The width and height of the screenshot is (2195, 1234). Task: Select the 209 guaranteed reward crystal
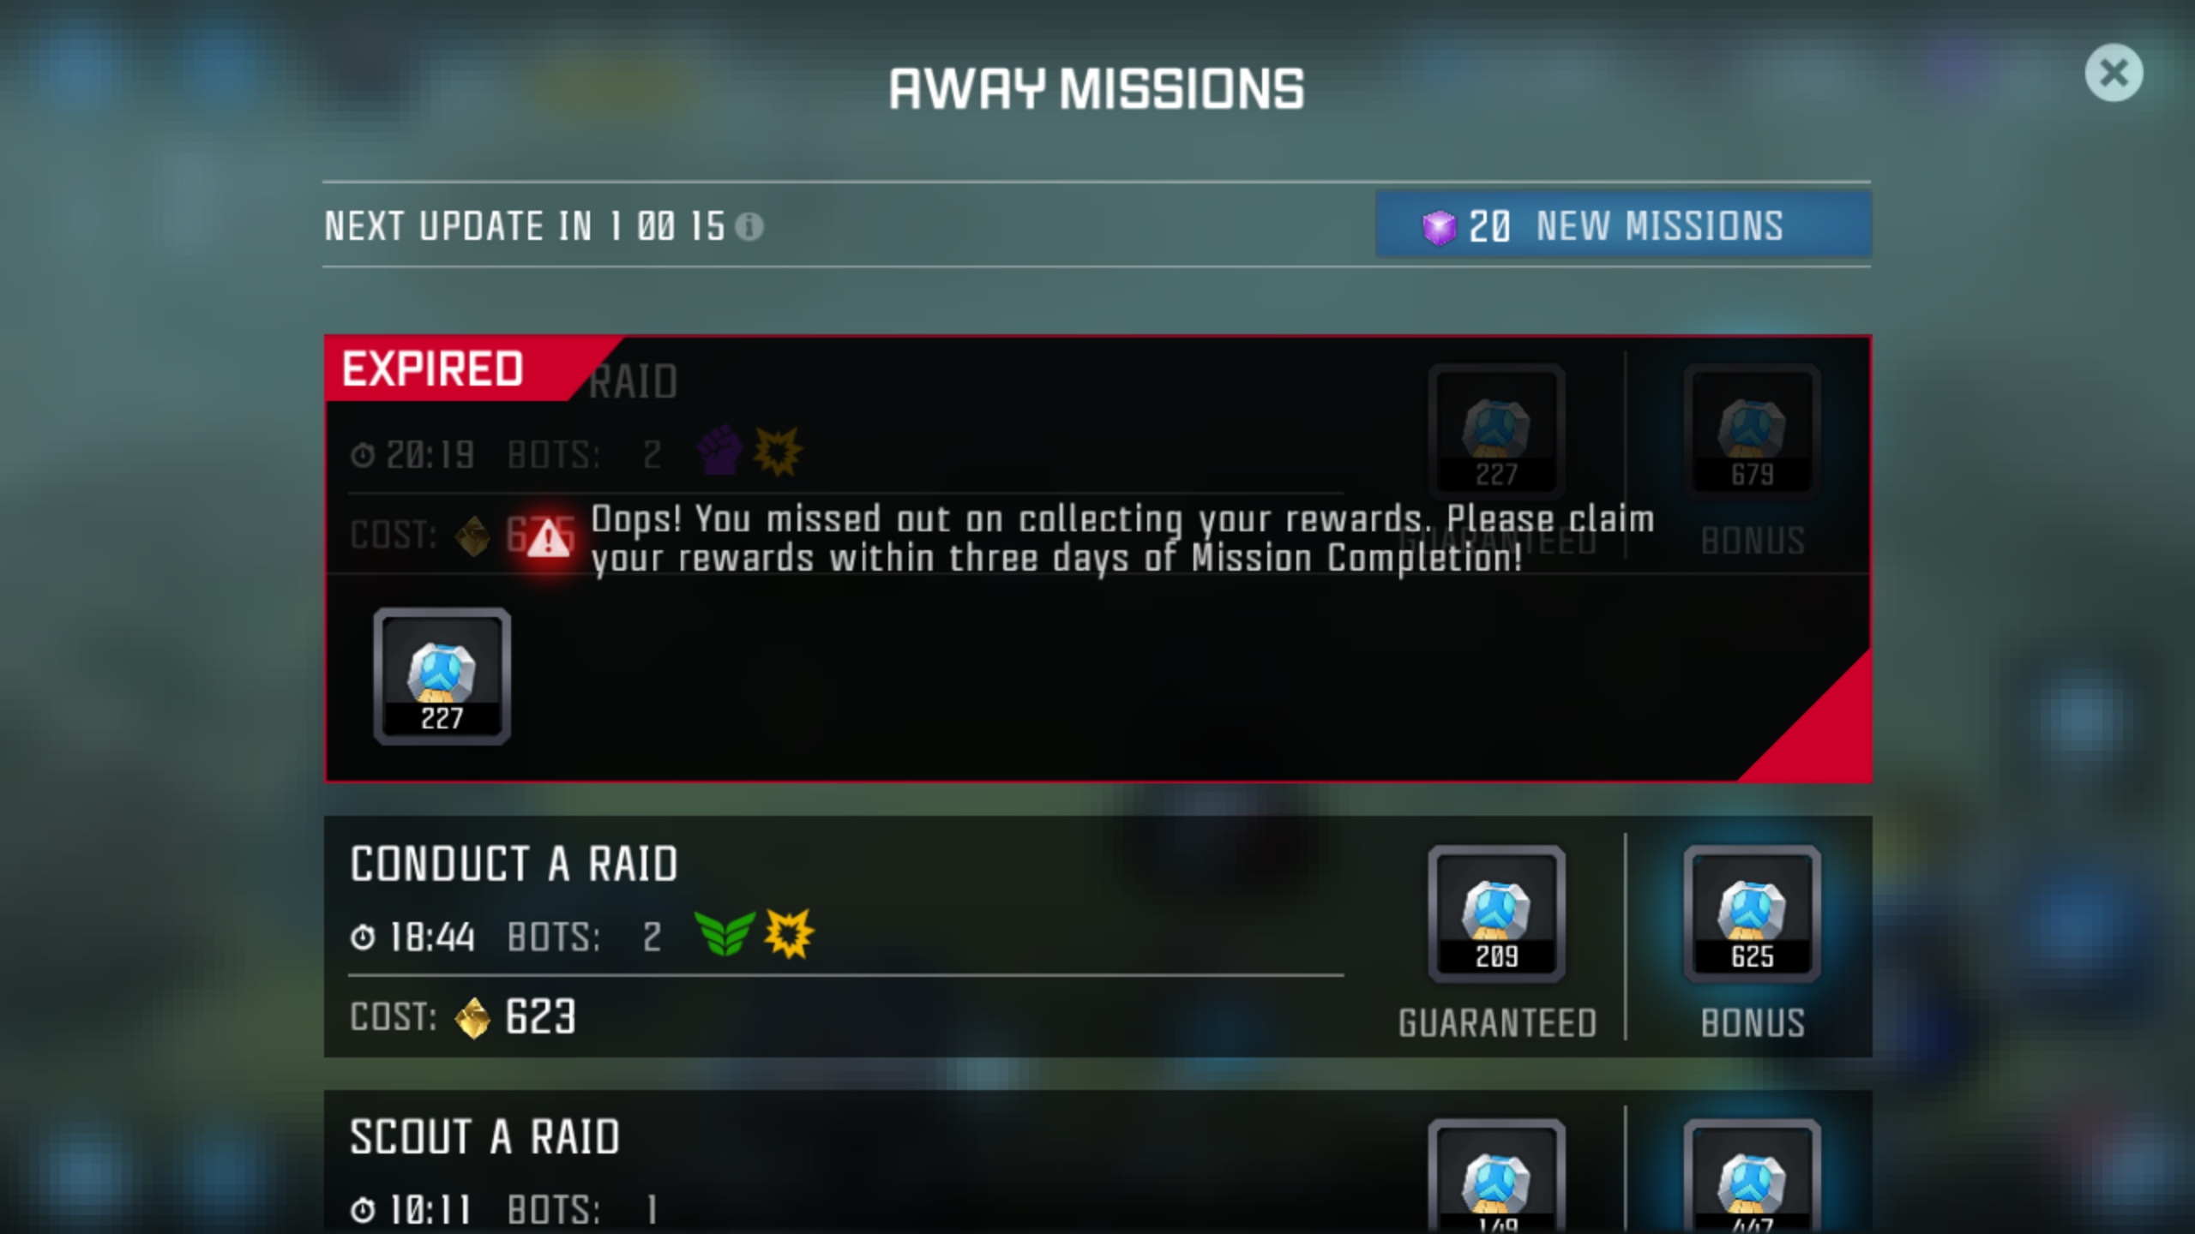[1496, 914]
